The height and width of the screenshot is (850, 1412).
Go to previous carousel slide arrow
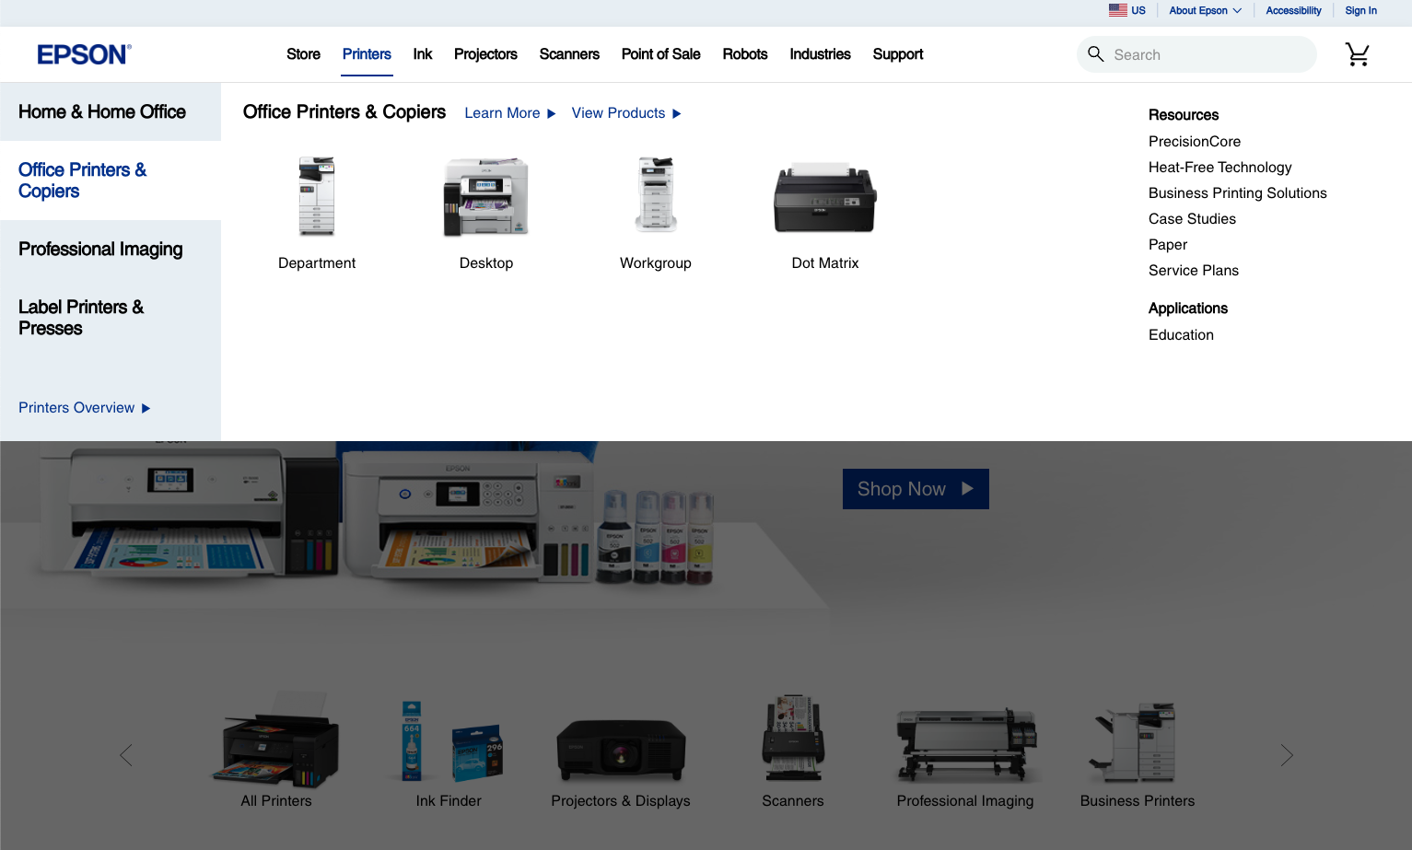click(126, 755)
